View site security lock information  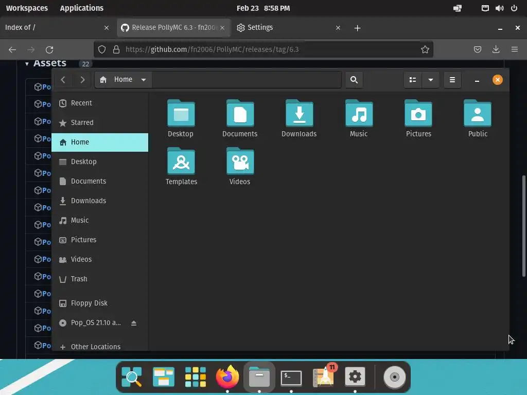[x=116, y=50]
